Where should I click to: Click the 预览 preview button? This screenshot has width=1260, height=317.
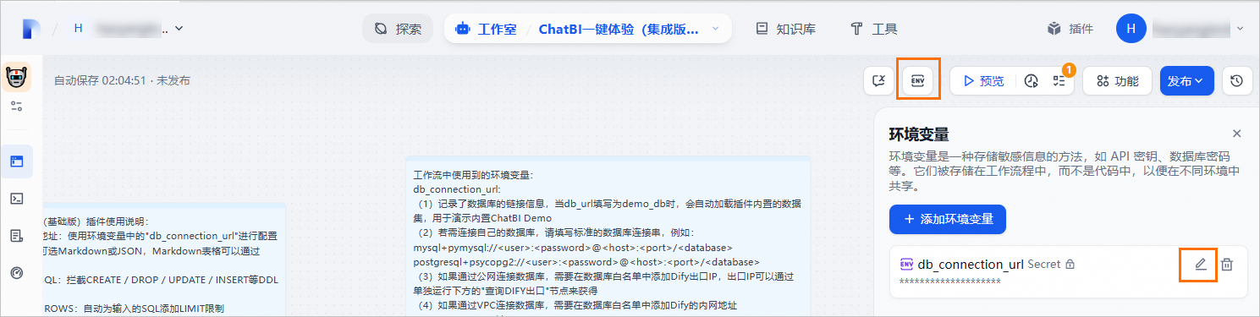coord(983,81)
